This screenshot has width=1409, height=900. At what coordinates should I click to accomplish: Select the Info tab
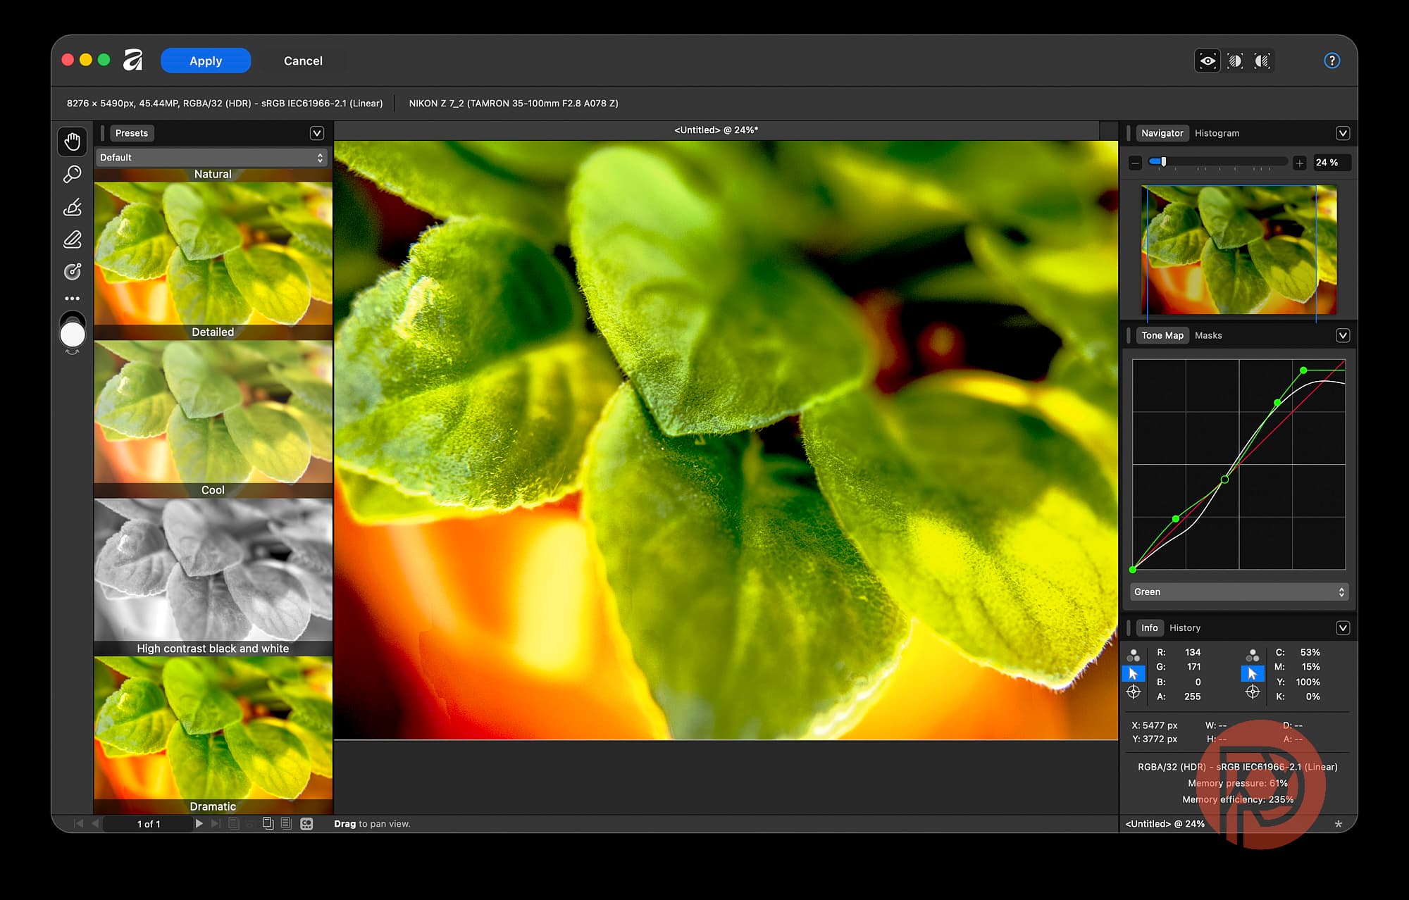pos(1149,627)
